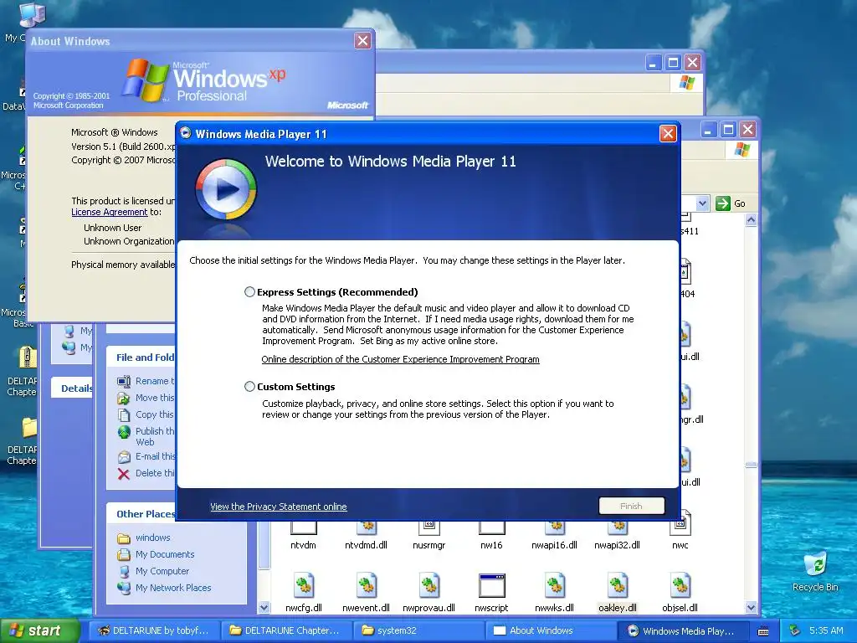Click Publish to the Web task icon
This screenshot has width=857, height=643.
coord(124,432)
